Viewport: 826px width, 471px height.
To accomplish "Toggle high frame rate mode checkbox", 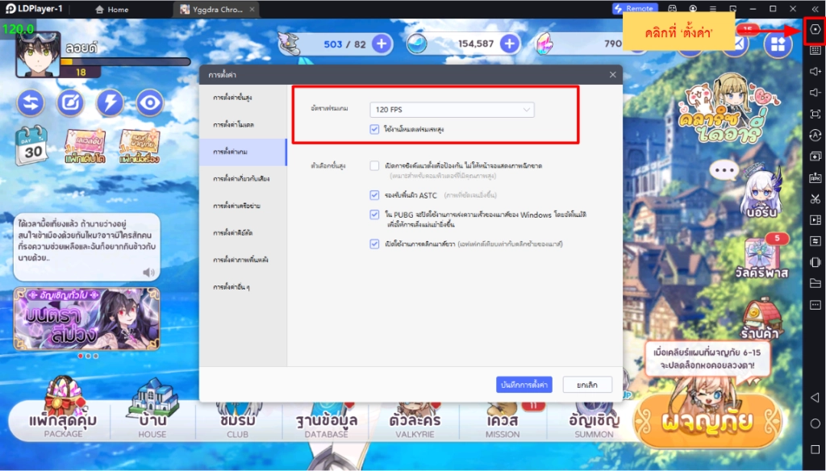I will point(374,129).
